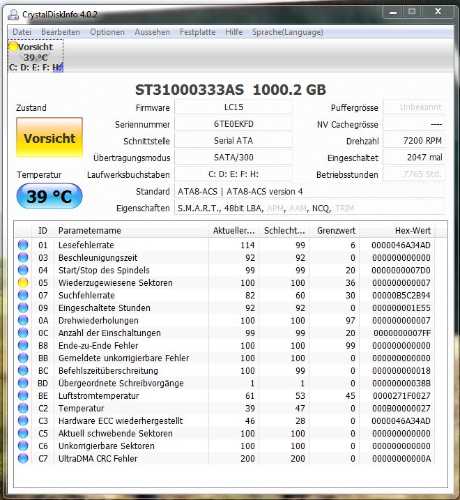This screenshot has width=460, height=500.
Task: Sort by the Grenzwert column header
Action: (334, 231)
